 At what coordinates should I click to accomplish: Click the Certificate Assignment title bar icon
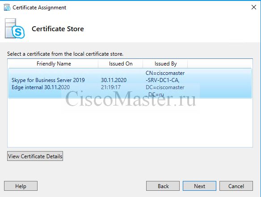pos(7,8)
